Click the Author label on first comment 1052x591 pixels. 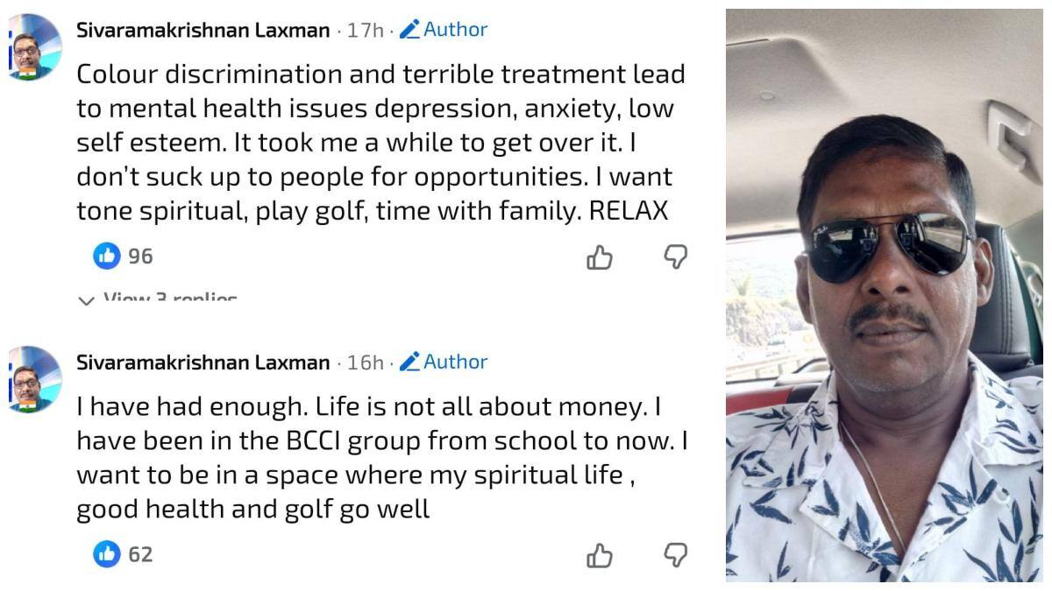[455, 30]
